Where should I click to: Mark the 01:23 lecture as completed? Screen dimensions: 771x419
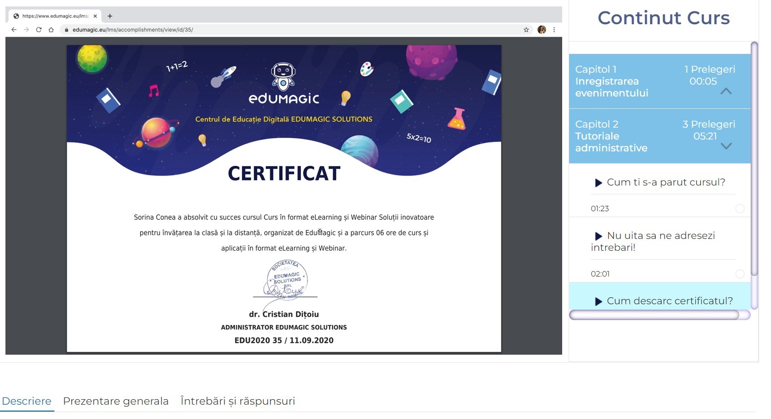point(740,208)
